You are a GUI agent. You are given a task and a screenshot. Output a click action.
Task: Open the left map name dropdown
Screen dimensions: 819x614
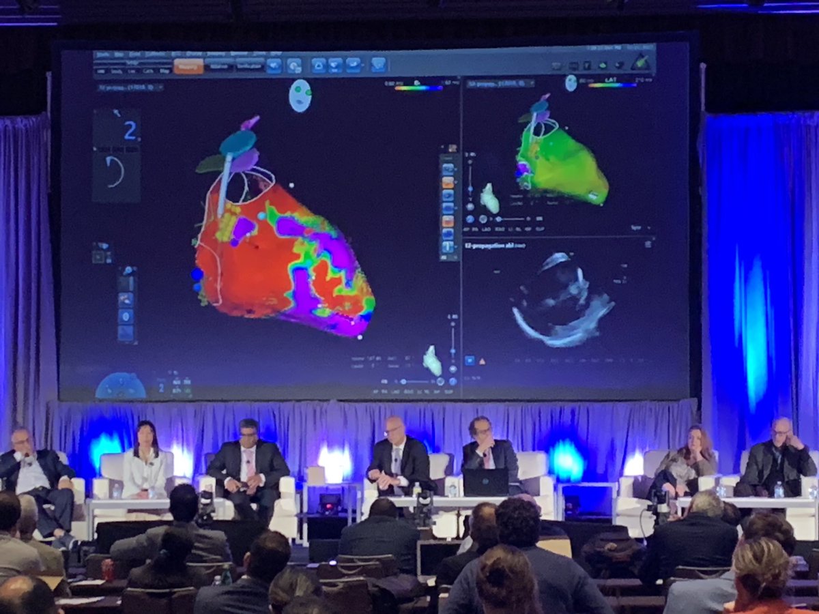[130, 87]
